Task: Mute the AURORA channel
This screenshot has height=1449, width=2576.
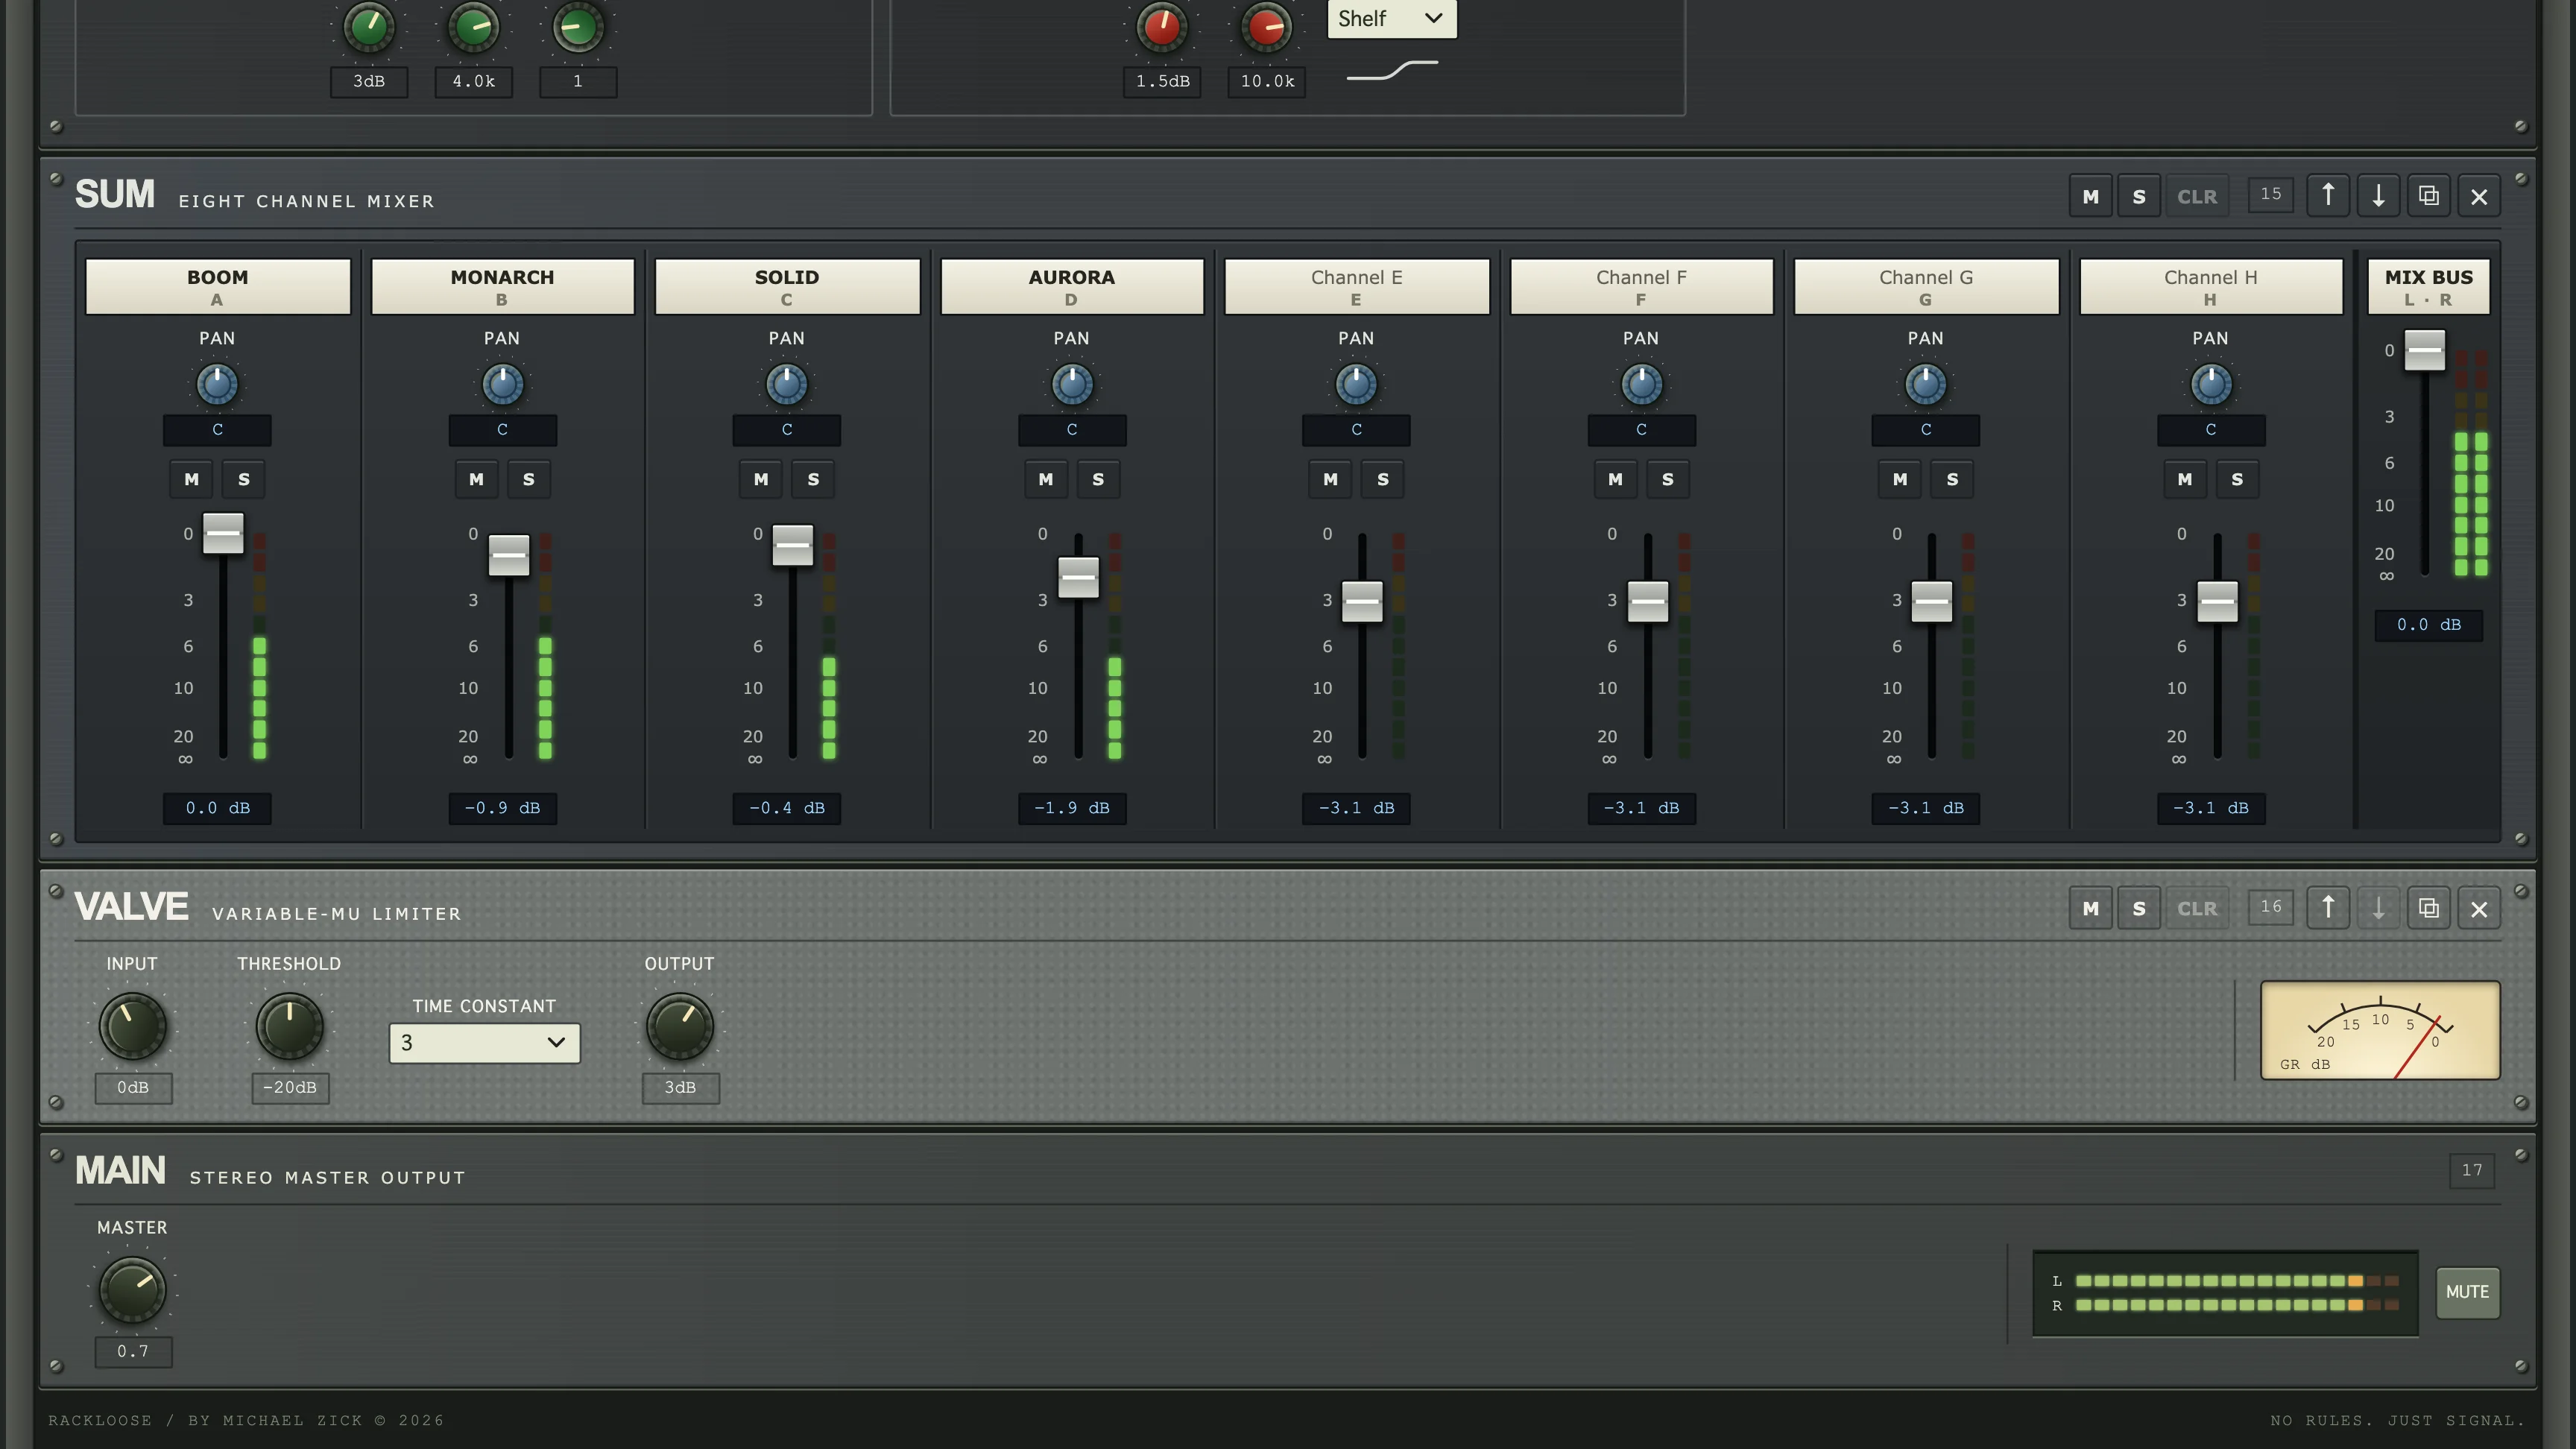Action: 1046,479
